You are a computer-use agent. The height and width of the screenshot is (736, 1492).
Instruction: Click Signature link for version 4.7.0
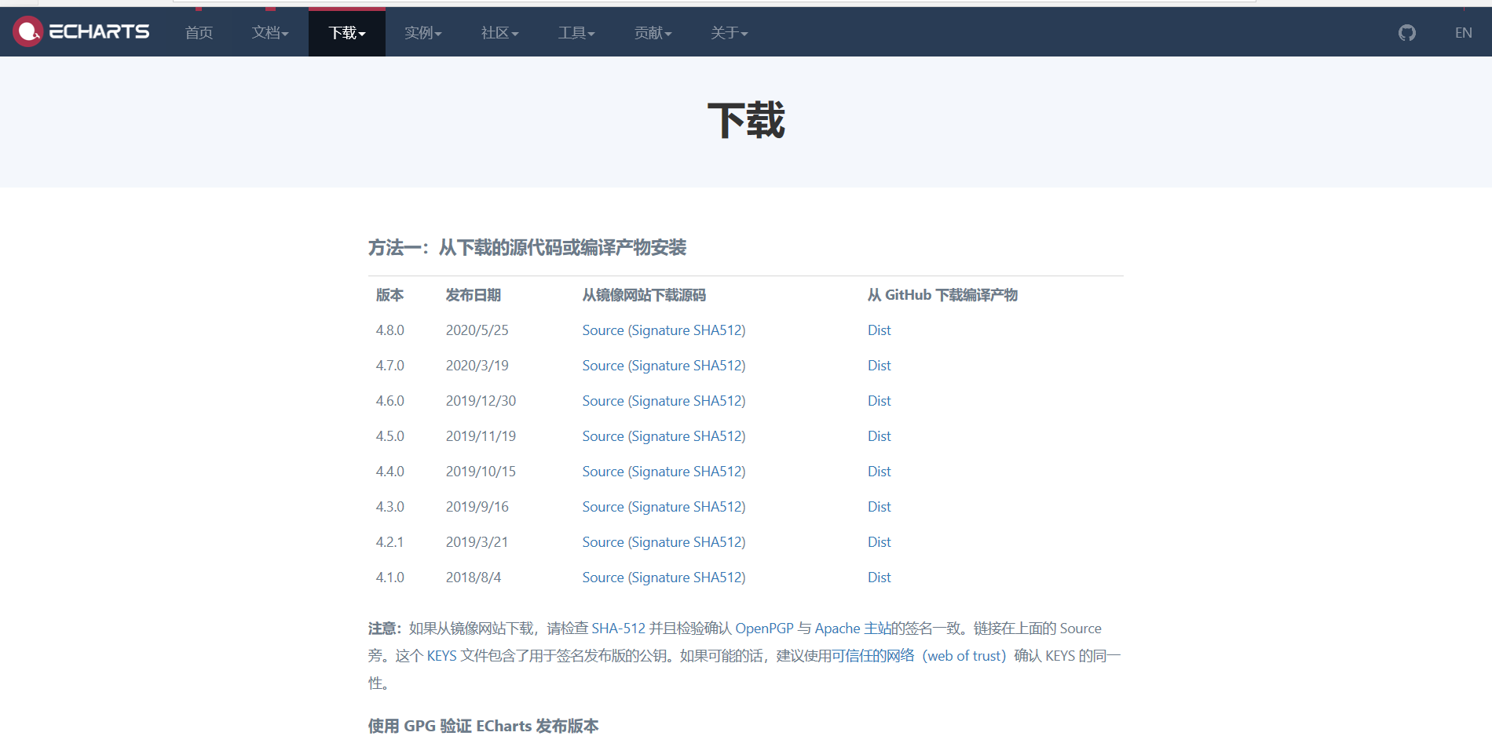[x=662, y=365]
